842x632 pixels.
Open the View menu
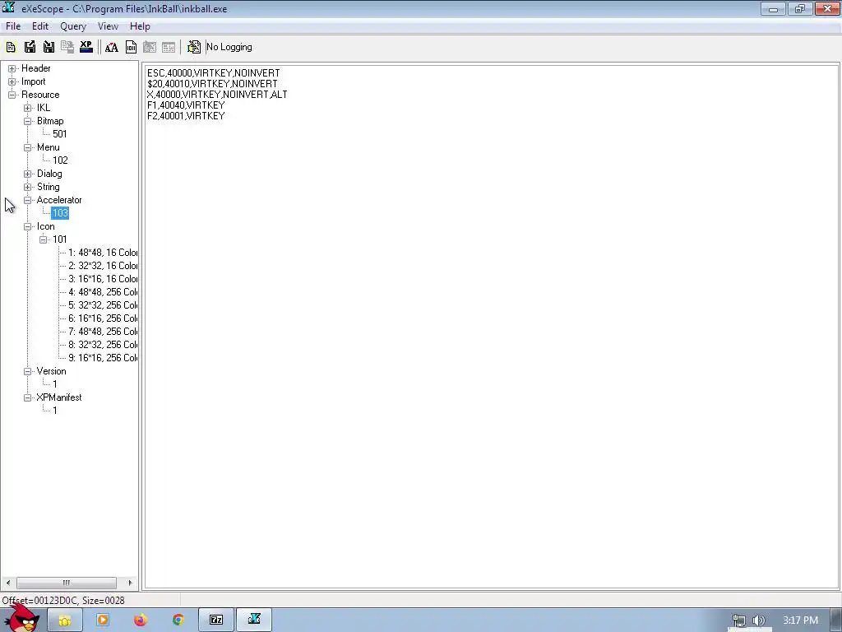pos(108,26)
